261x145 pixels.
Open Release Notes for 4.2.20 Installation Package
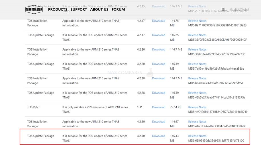(197, 49)
